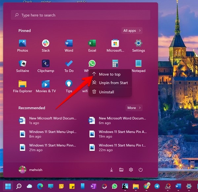
Task: Open File Explorer on the taskbar
Action: click(136, 186)
